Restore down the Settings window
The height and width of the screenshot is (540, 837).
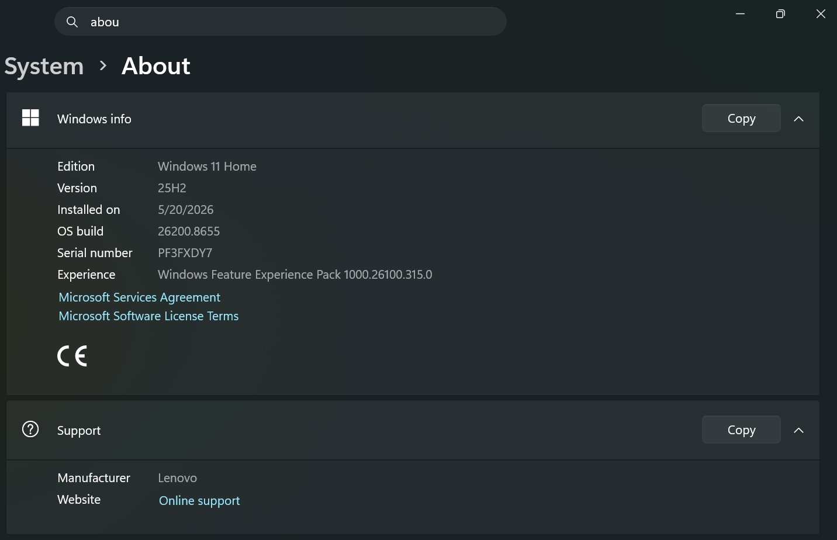click(780, 13)
